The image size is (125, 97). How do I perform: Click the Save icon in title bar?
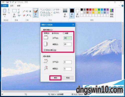[7, 2]
